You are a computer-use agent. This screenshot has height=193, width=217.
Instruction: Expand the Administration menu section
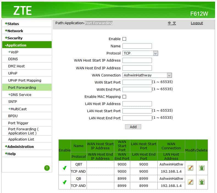(19, 147)
